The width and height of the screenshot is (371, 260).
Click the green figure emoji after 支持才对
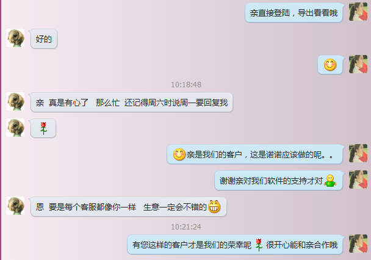pyautogui.click(x=330, y=181)
